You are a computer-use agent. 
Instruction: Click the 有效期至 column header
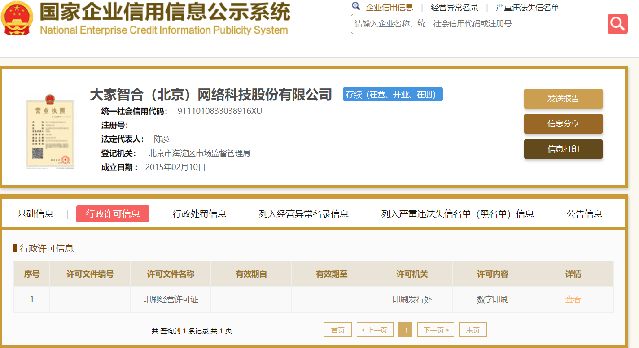[332, 274]
